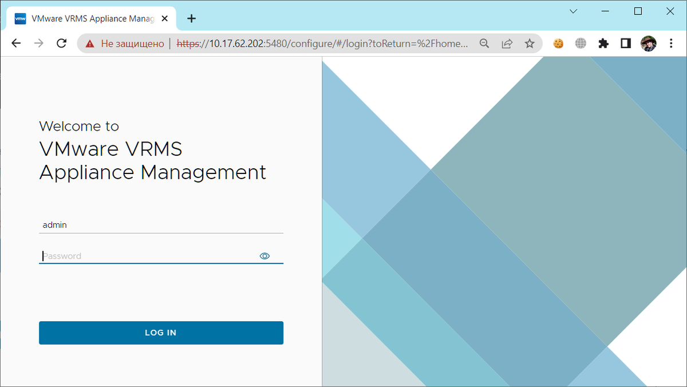
Task: Bookmark the page with the star icon
Action: pyautogui.click(x=528, y=43)
